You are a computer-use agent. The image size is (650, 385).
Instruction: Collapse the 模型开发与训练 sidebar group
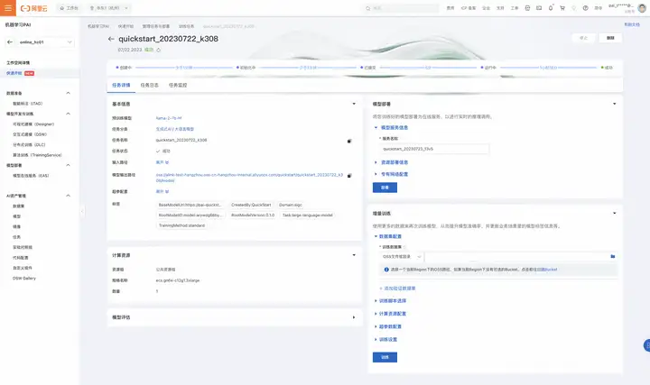point(69,114)
